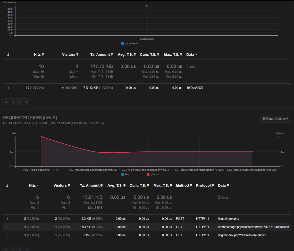Go to the next page of the date table
Viewport: 294px width, 251px height.
(20, 102)
